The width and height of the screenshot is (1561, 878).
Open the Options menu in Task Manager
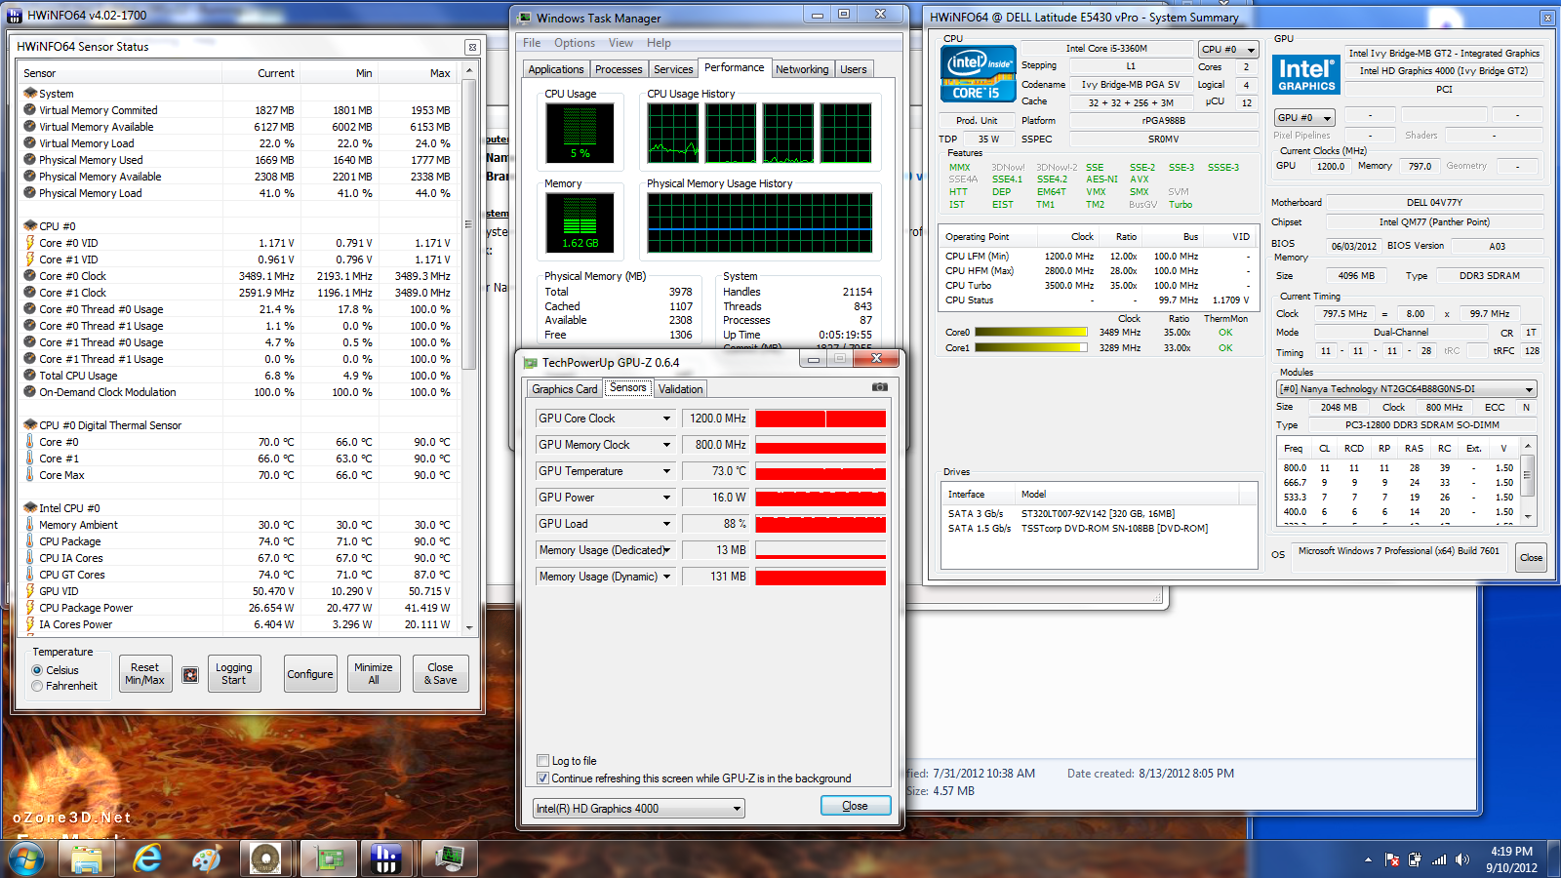(x=575, y=43)
